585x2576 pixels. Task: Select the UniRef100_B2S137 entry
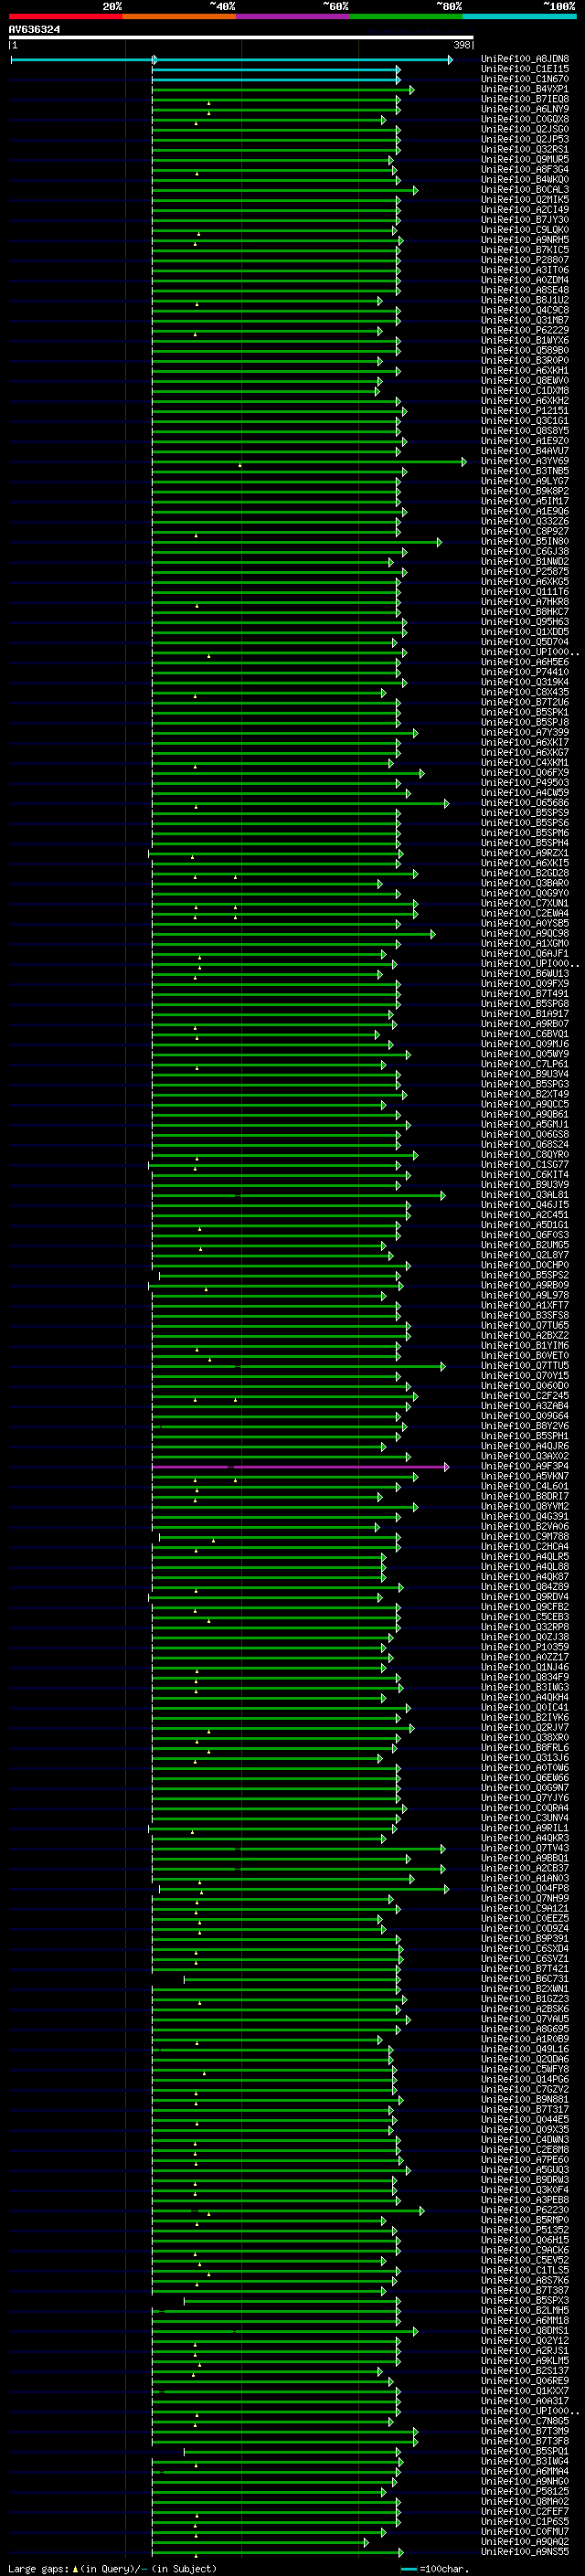525,2371
